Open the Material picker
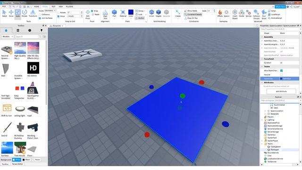 pyautogui.click(x=123, y=14)
